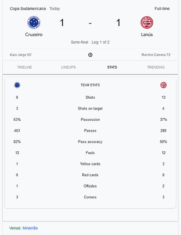Switch to the Lineups tab
The image size is (181, 235).
point(69,67)
